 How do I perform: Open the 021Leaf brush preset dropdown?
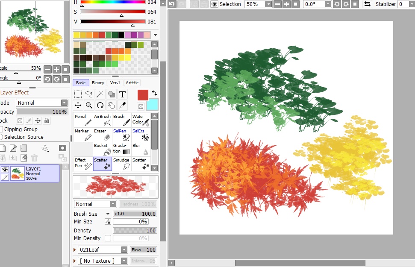point(125,249)
